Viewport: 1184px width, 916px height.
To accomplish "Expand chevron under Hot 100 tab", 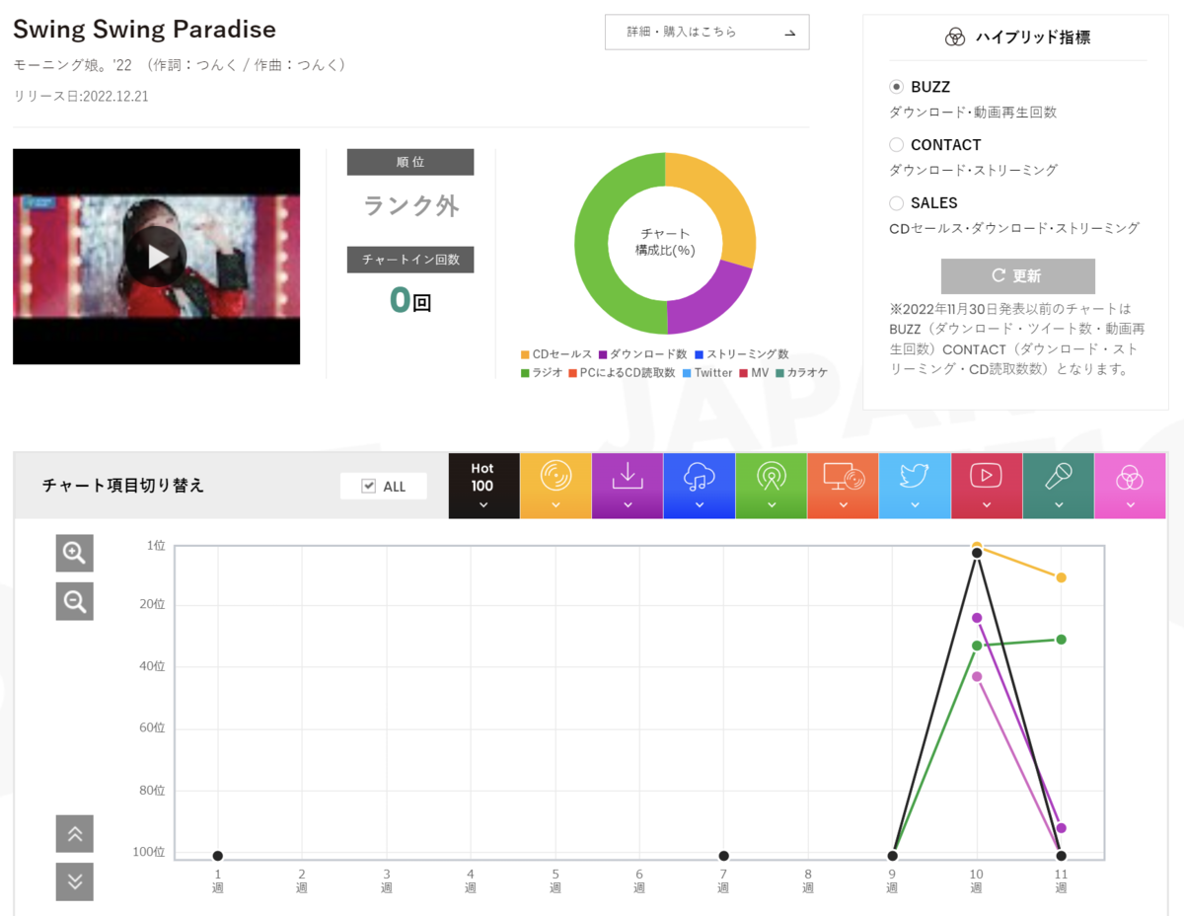I will click(x=483, y=505).
